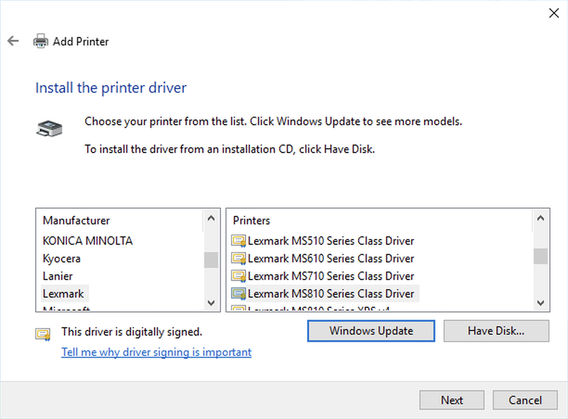Cancel the Add Printer wizard
The width and height of the screenshot is (568, 419).
tap(525, 400)
